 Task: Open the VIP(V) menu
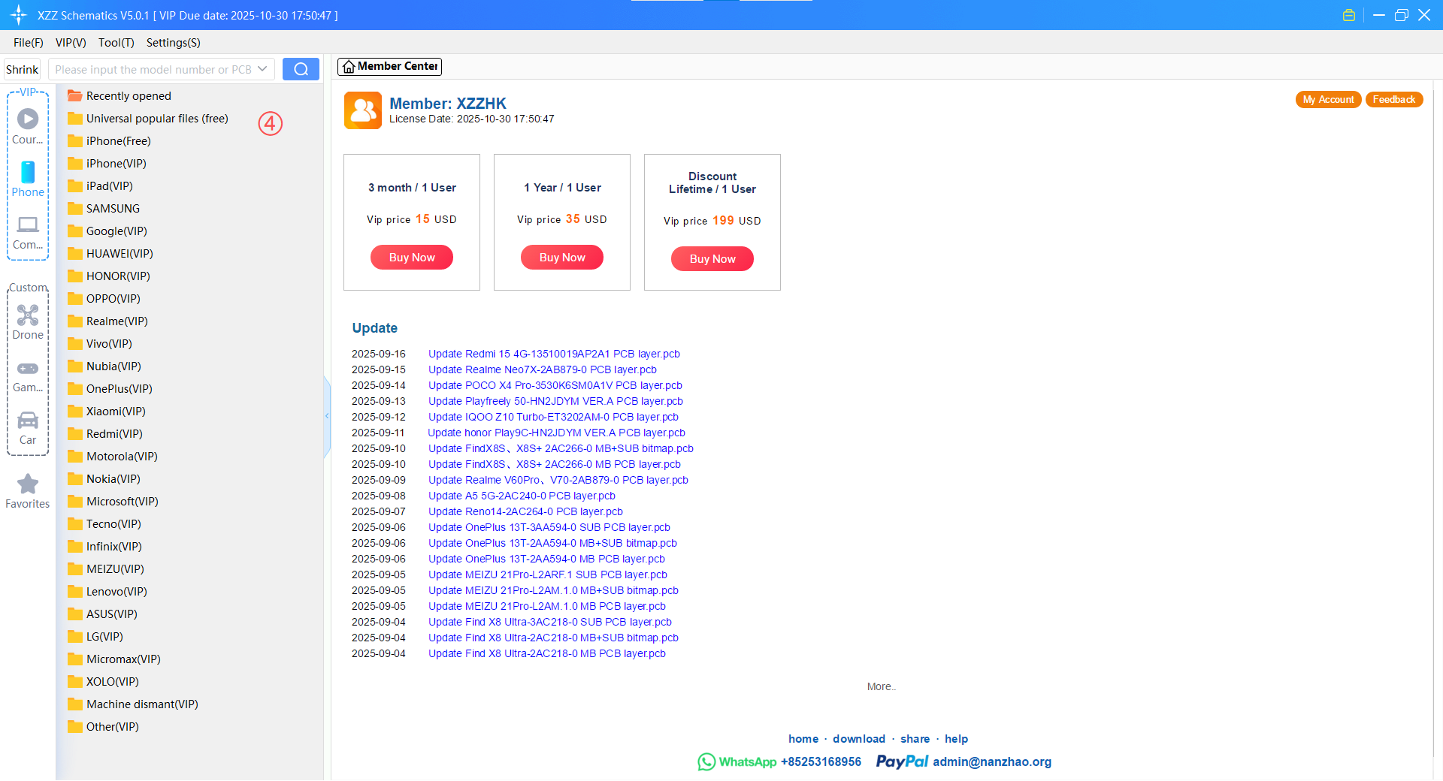click(x=71, y=43)
